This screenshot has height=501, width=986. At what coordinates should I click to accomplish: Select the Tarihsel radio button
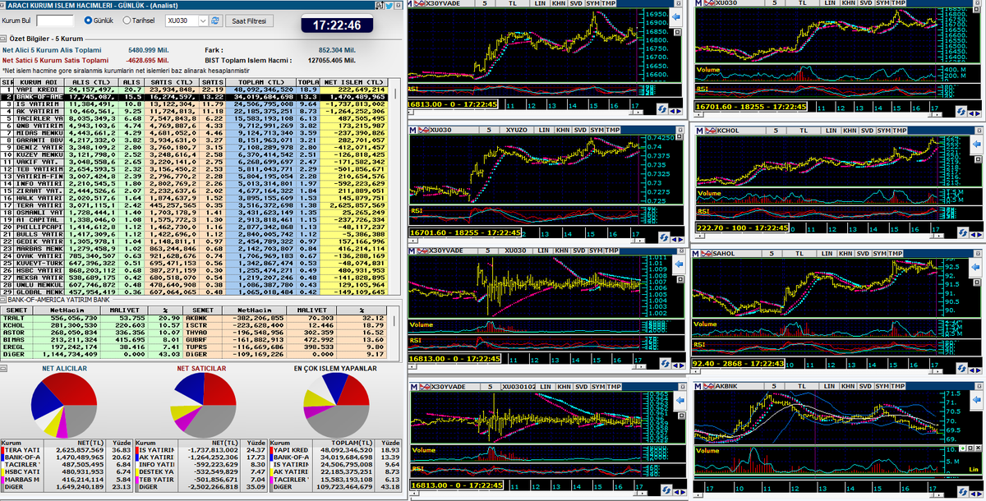(127, 20)
